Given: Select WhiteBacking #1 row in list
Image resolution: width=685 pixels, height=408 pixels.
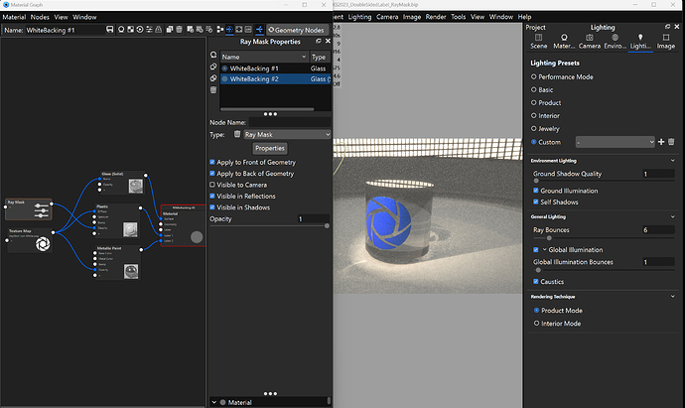Looking at the screenshot, I should (x=275, y=68).
